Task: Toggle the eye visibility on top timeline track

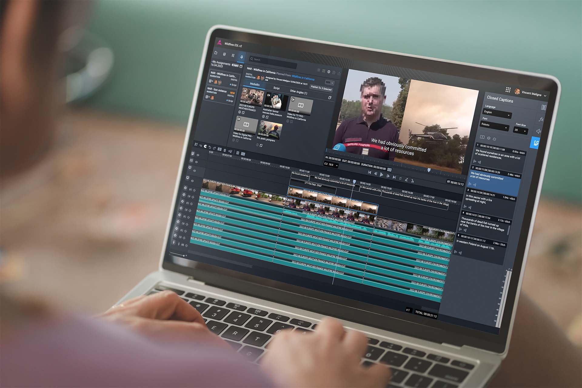Action: pos(198,155)
